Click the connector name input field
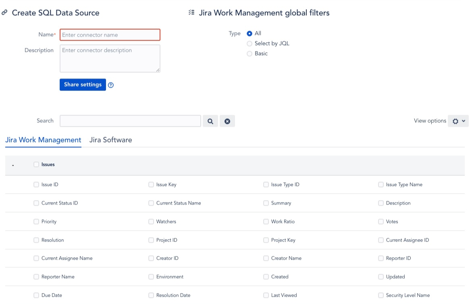470x304 pixels. click(110, 35)
